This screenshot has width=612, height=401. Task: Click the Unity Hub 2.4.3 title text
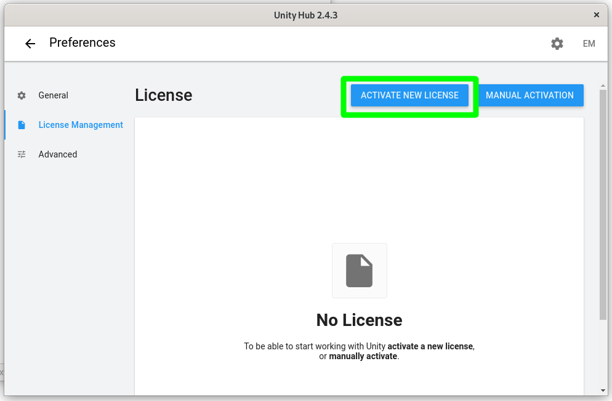point(305,15)
